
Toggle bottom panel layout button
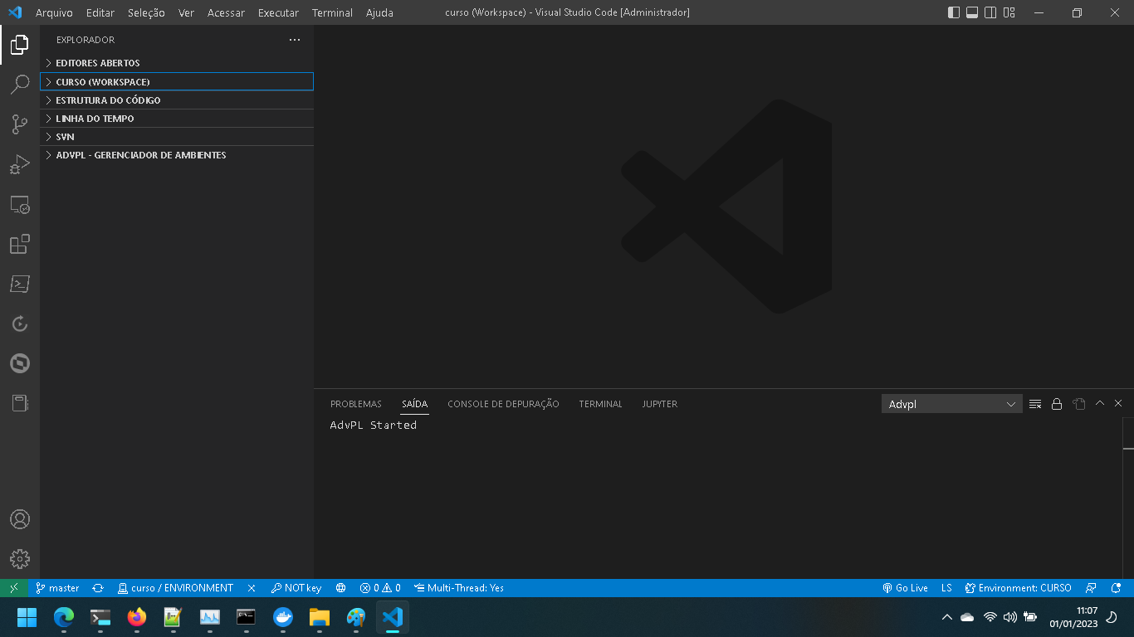(x=972, y=12)
